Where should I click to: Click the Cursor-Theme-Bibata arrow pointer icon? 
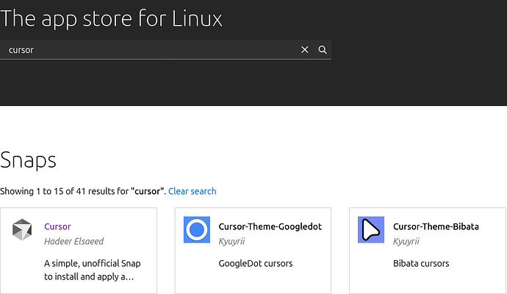click(370, 230)
